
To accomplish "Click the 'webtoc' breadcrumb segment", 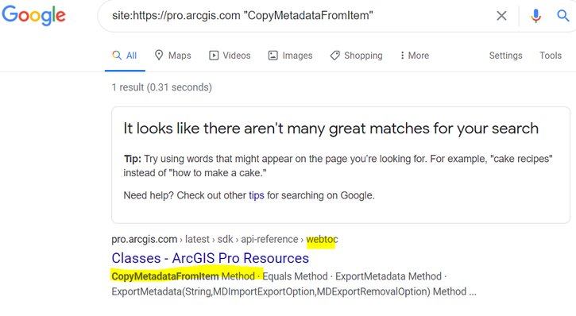I will point(322,239).
